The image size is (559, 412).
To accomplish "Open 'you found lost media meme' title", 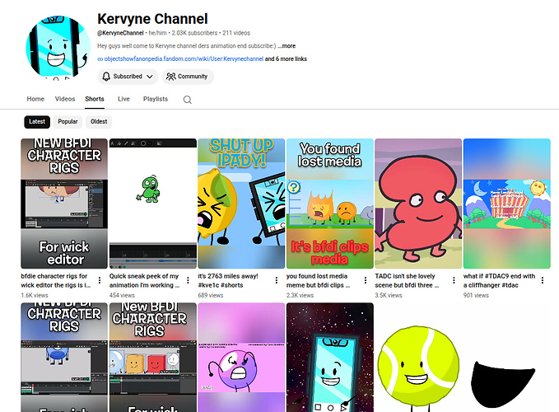I will [319, 280].
